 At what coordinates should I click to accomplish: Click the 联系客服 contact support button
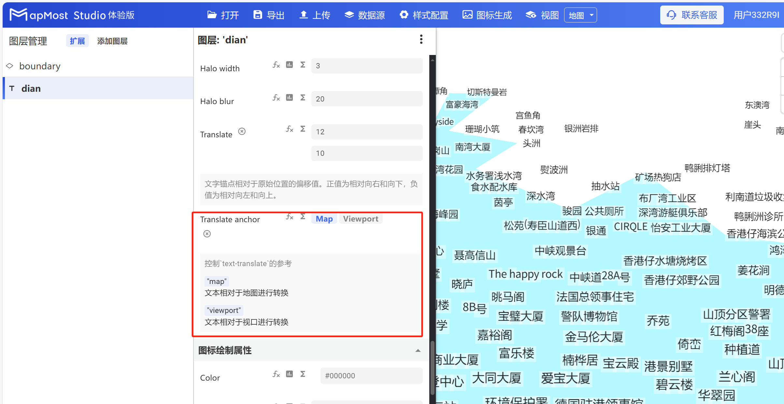pos(692,15)
